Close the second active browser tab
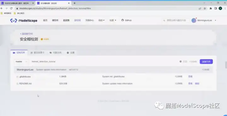Viewport: 227px width, 116px height. pos(69,3)
